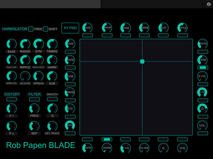
Task: Click H VOL knob in column right of XY pad
Action: 202,76
